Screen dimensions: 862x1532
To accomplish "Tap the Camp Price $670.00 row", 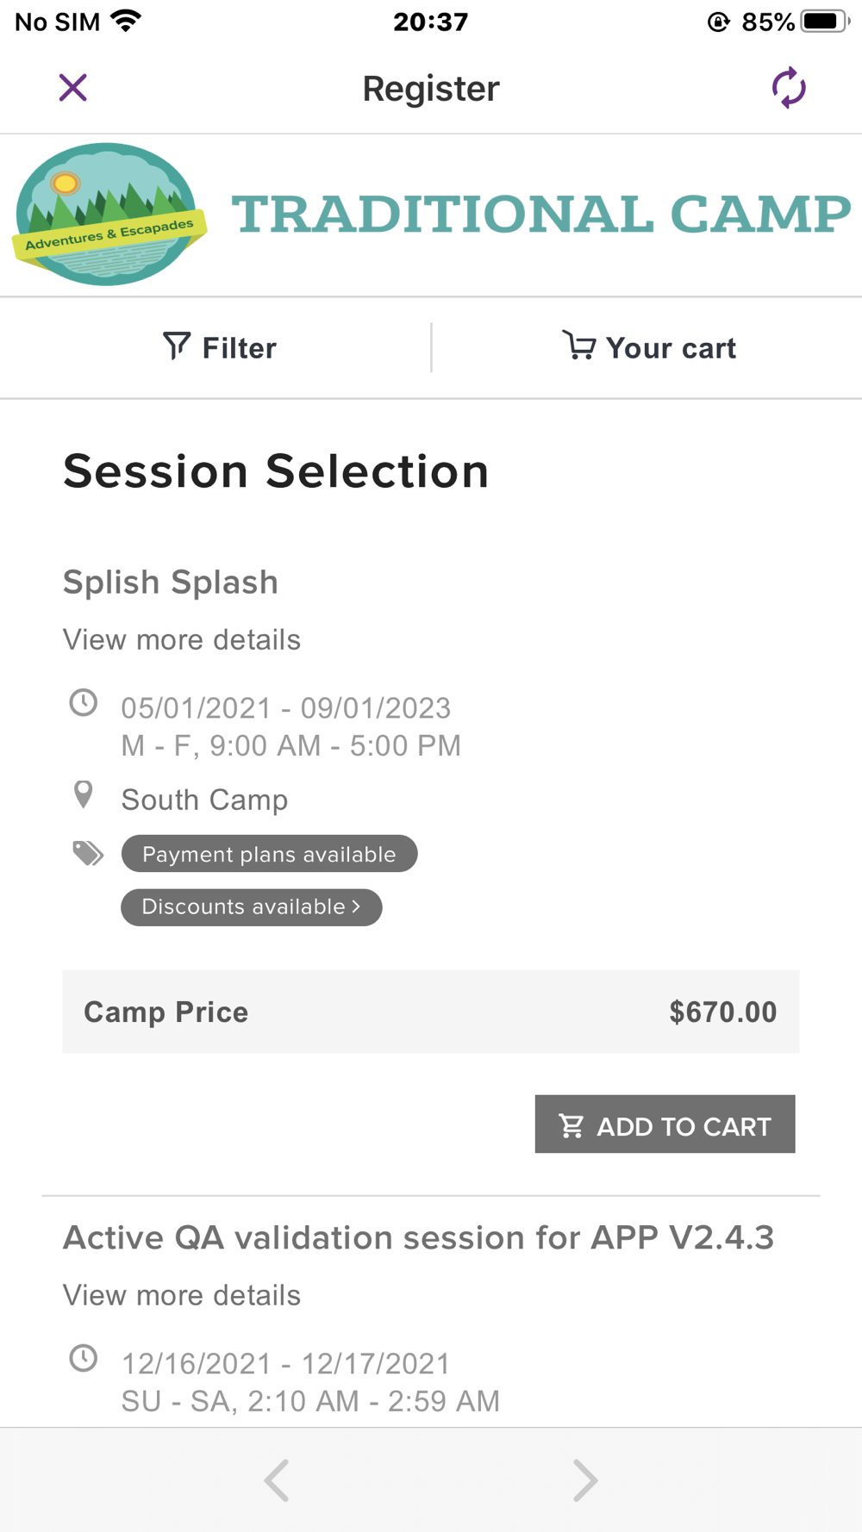I will pyautogui.click(x=430, y=1012).
